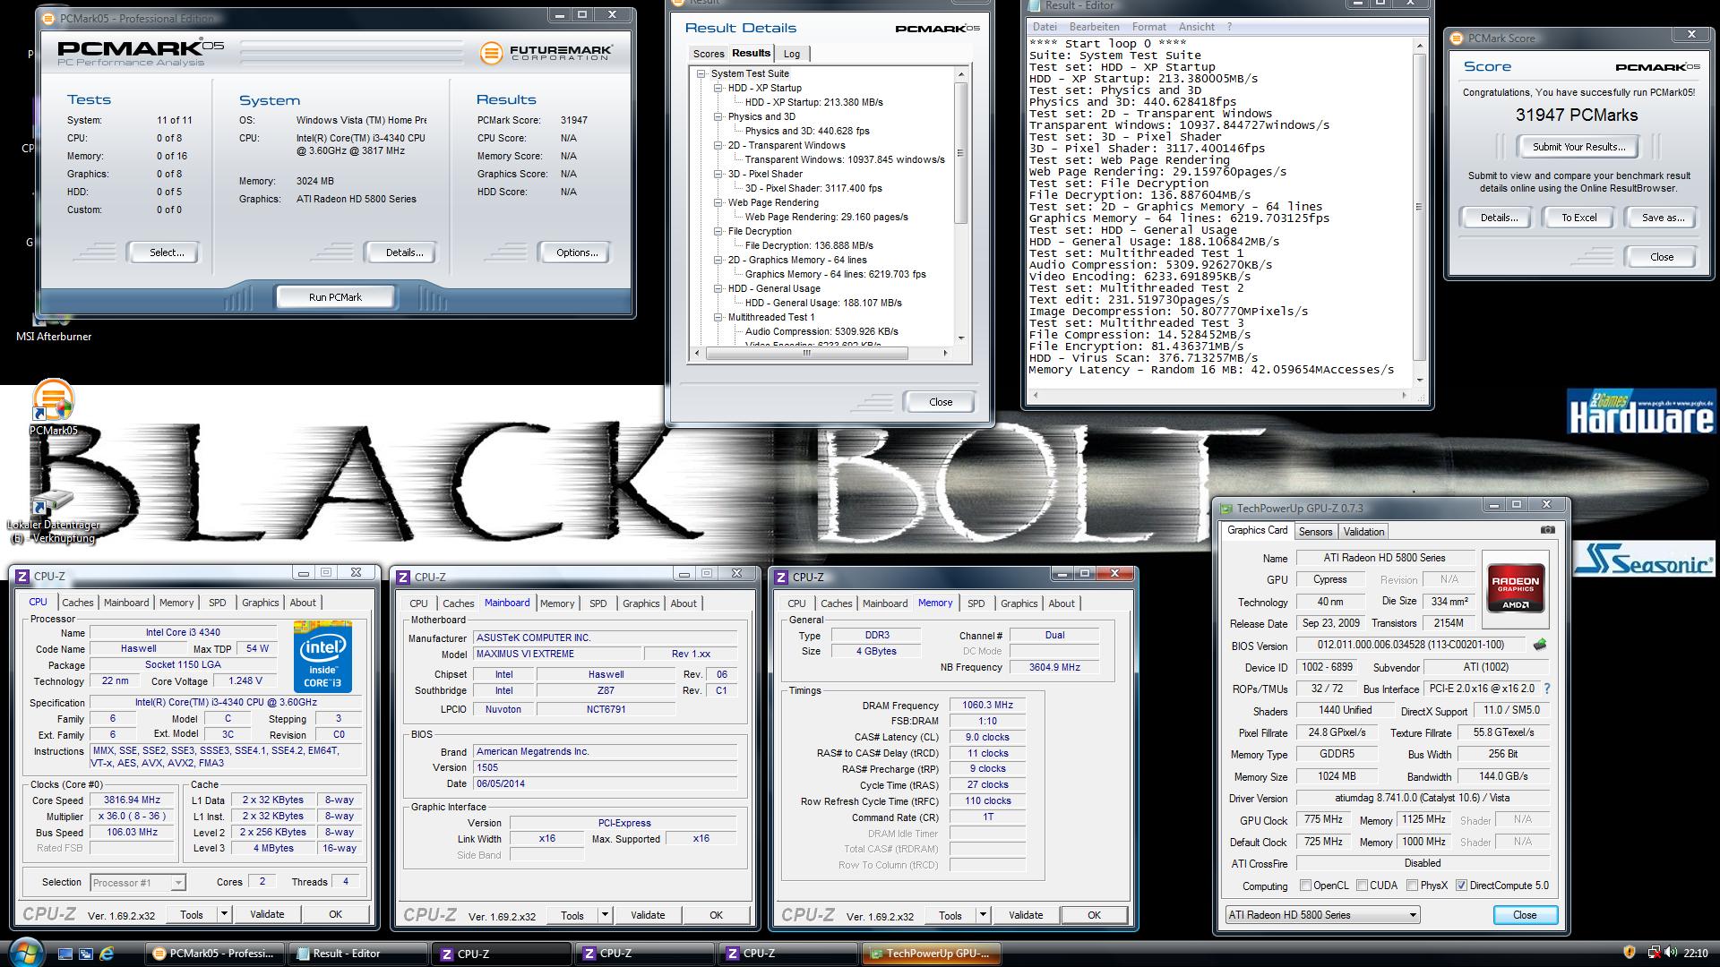
Task: Enable the OpenCL checkbox in GPU-Z
Action: coord(1305,886)
